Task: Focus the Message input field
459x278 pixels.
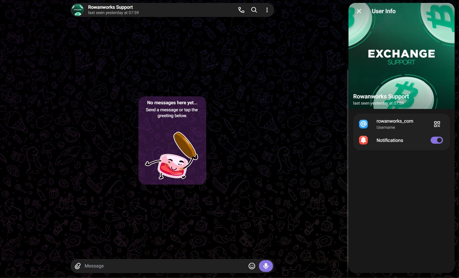Action: pos(164,266)
